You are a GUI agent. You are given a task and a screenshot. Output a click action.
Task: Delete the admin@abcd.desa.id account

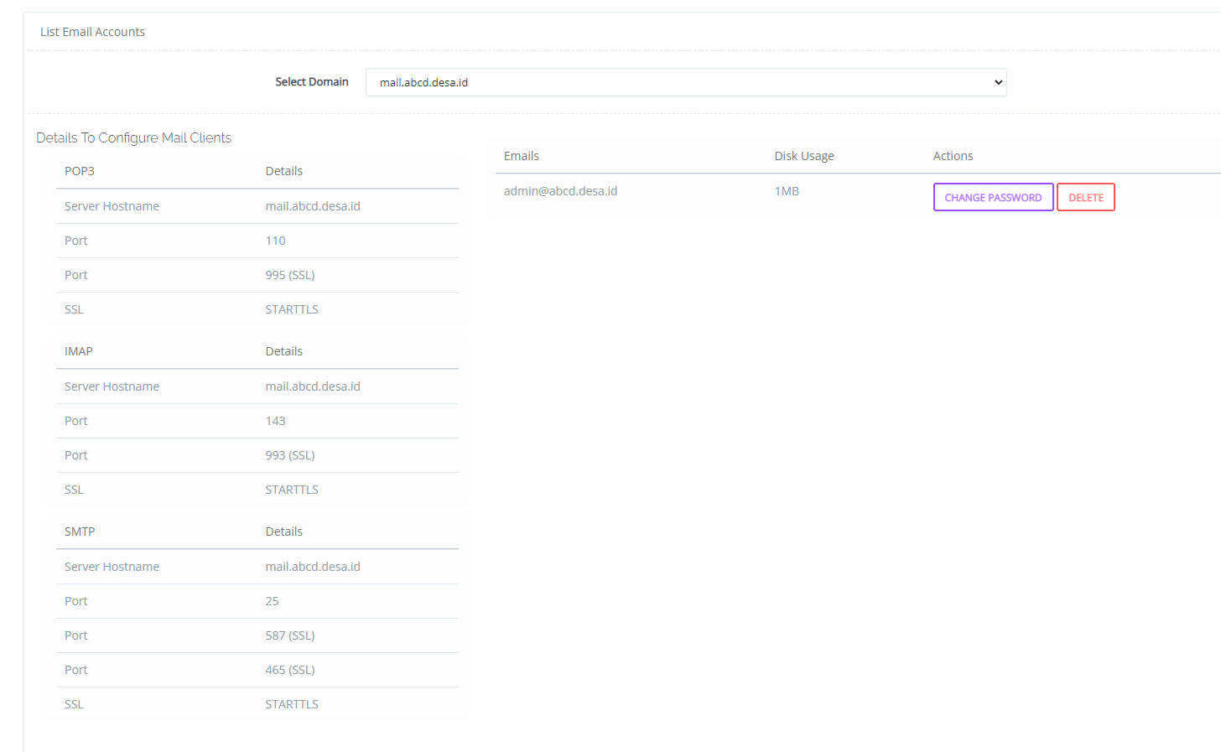(x=1085, y=197)
